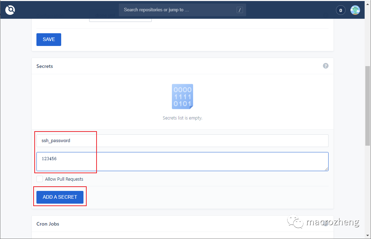
Task: Open the user profile avatar
Action: (355, 10)
